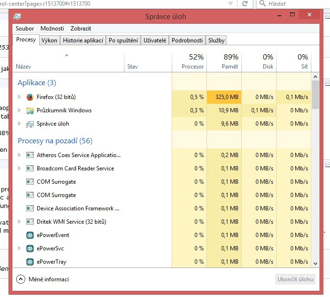Expand Dritek WMI Service (32 bitů)
Image resolution: width=330 pixels, height=297 pixels.
(x=19, y=222)
